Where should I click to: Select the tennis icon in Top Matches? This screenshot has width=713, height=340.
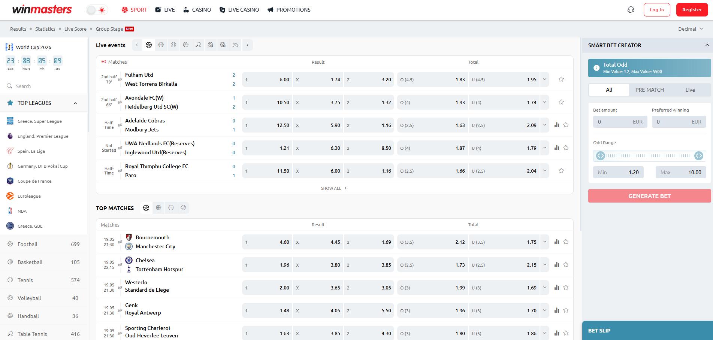(x=171, y=208)
